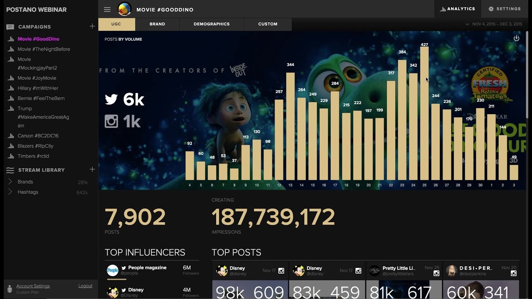
Task: Switch to the Custom tab
Action: 268,24
